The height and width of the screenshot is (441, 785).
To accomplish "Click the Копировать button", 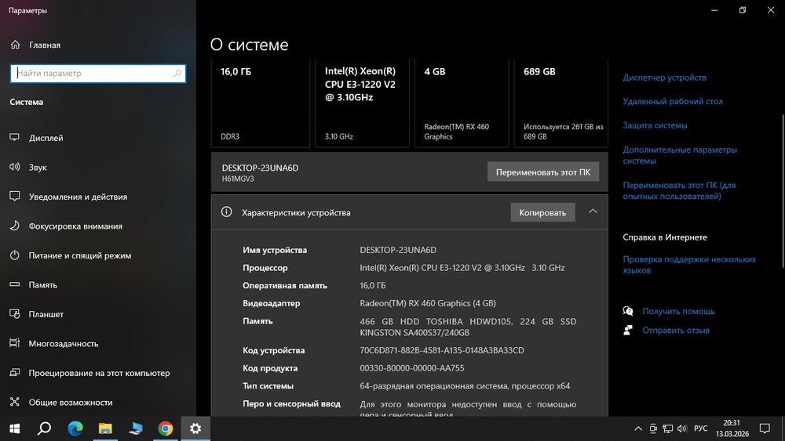I will (x=542, y=212).
